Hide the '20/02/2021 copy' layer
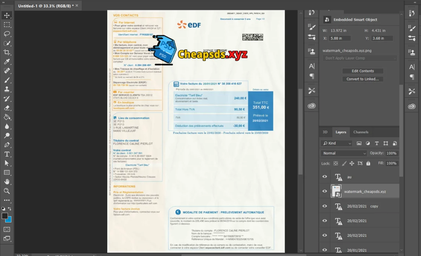The height and width of the screenshot is (256, 421). (325, 206)
